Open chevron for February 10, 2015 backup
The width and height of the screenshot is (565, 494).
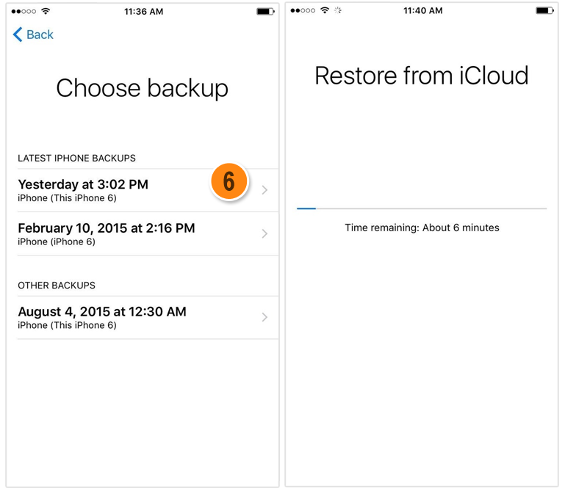point(264,233)
